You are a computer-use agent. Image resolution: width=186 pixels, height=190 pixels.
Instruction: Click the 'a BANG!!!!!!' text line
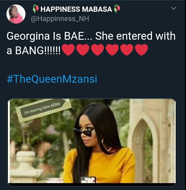click(33, 50)
